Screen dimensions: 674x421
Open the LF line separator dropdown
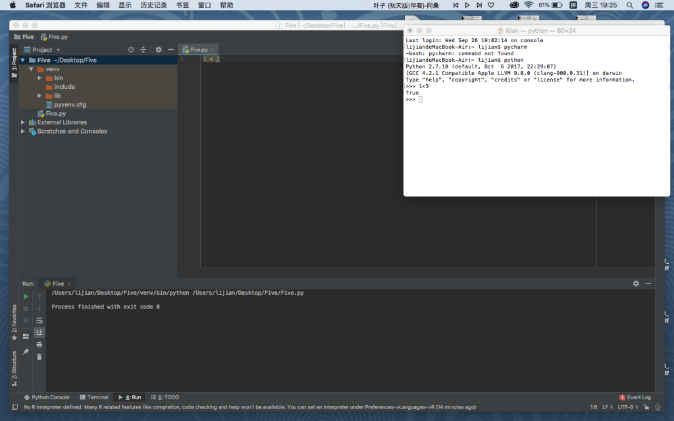pyautogui.click(x=608, y=407)
